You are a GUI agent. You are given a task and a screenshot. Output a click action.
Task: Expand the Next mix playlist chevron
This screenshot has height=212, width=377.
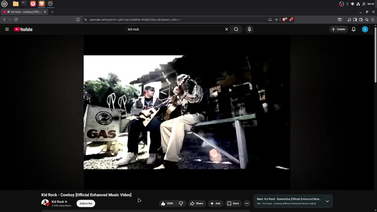pyautogui.click(x=327, y=201)
